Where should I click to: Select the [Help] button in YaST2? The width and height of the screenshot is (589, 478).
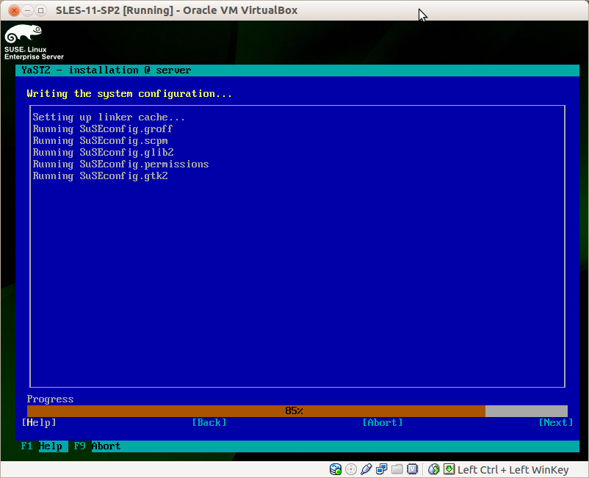(x=39, y=423)
